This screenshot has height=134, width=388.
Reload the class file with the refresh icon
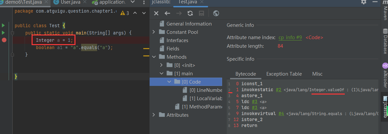point(190,13)
